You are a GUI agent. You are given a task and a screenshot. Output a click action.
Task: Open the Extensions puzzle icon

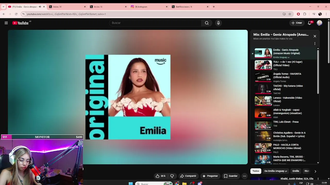pyautogui.click(x=305, y=14)
